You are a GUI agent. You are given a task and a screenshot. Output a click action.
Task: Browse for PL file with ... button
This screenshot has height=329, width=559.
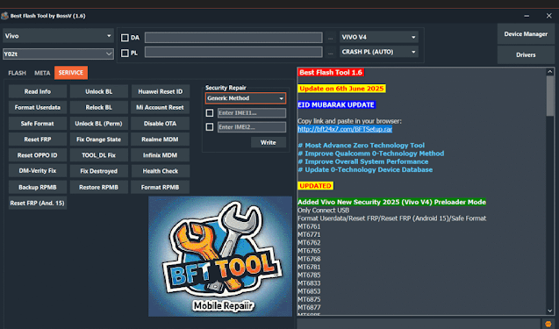coord(331,54)
